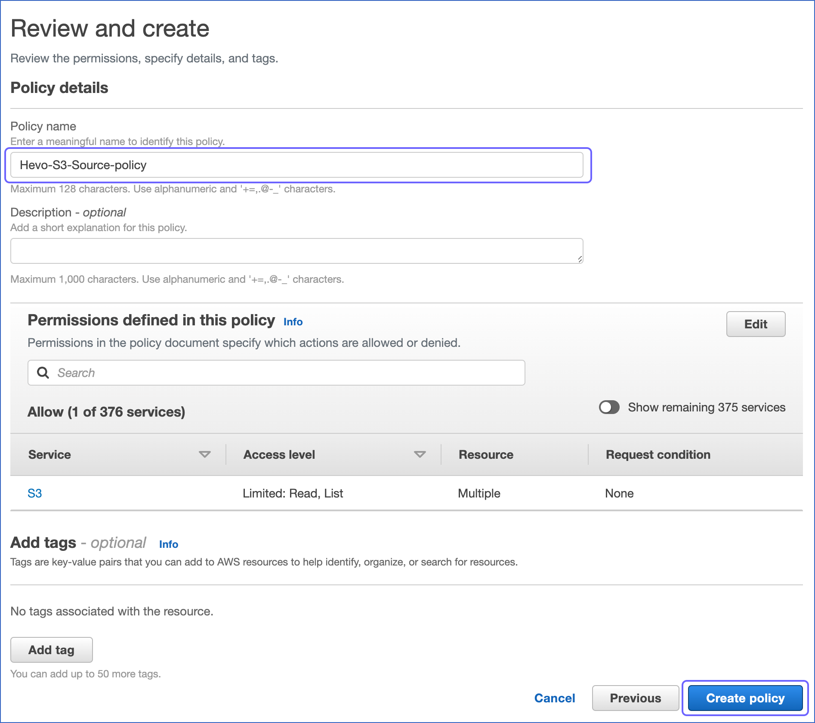
Task: Click the Description resize handle
Action: (580, 259)
